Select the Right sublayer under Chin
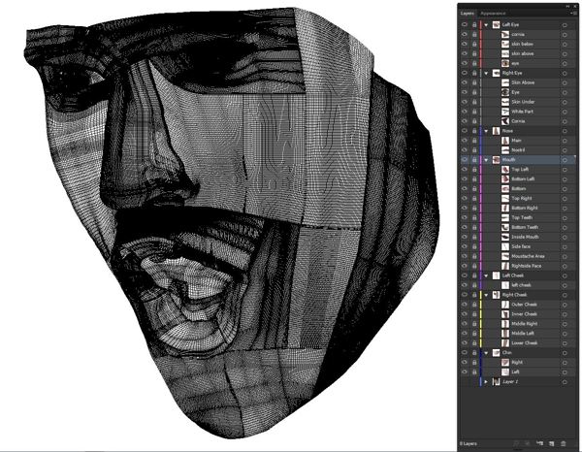 pyautogui.click(x=517, y=363)
